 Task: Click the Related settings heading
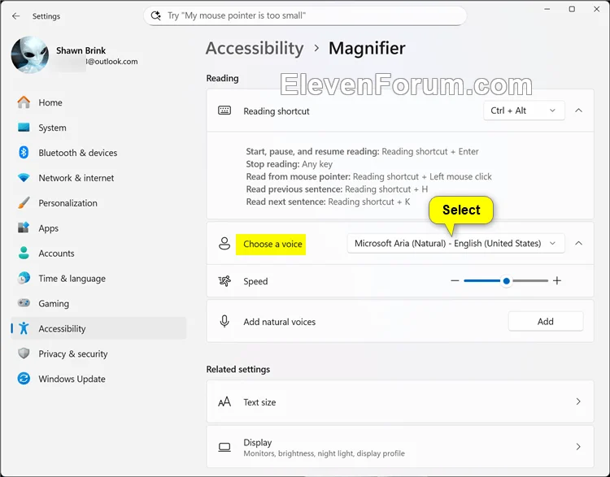click(238, 369)
